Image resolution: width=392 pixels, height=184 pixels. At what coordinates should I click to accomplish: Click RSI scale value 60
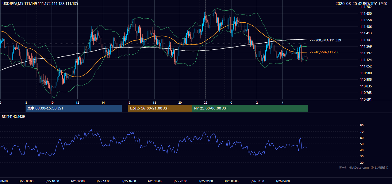coord(362,138)
